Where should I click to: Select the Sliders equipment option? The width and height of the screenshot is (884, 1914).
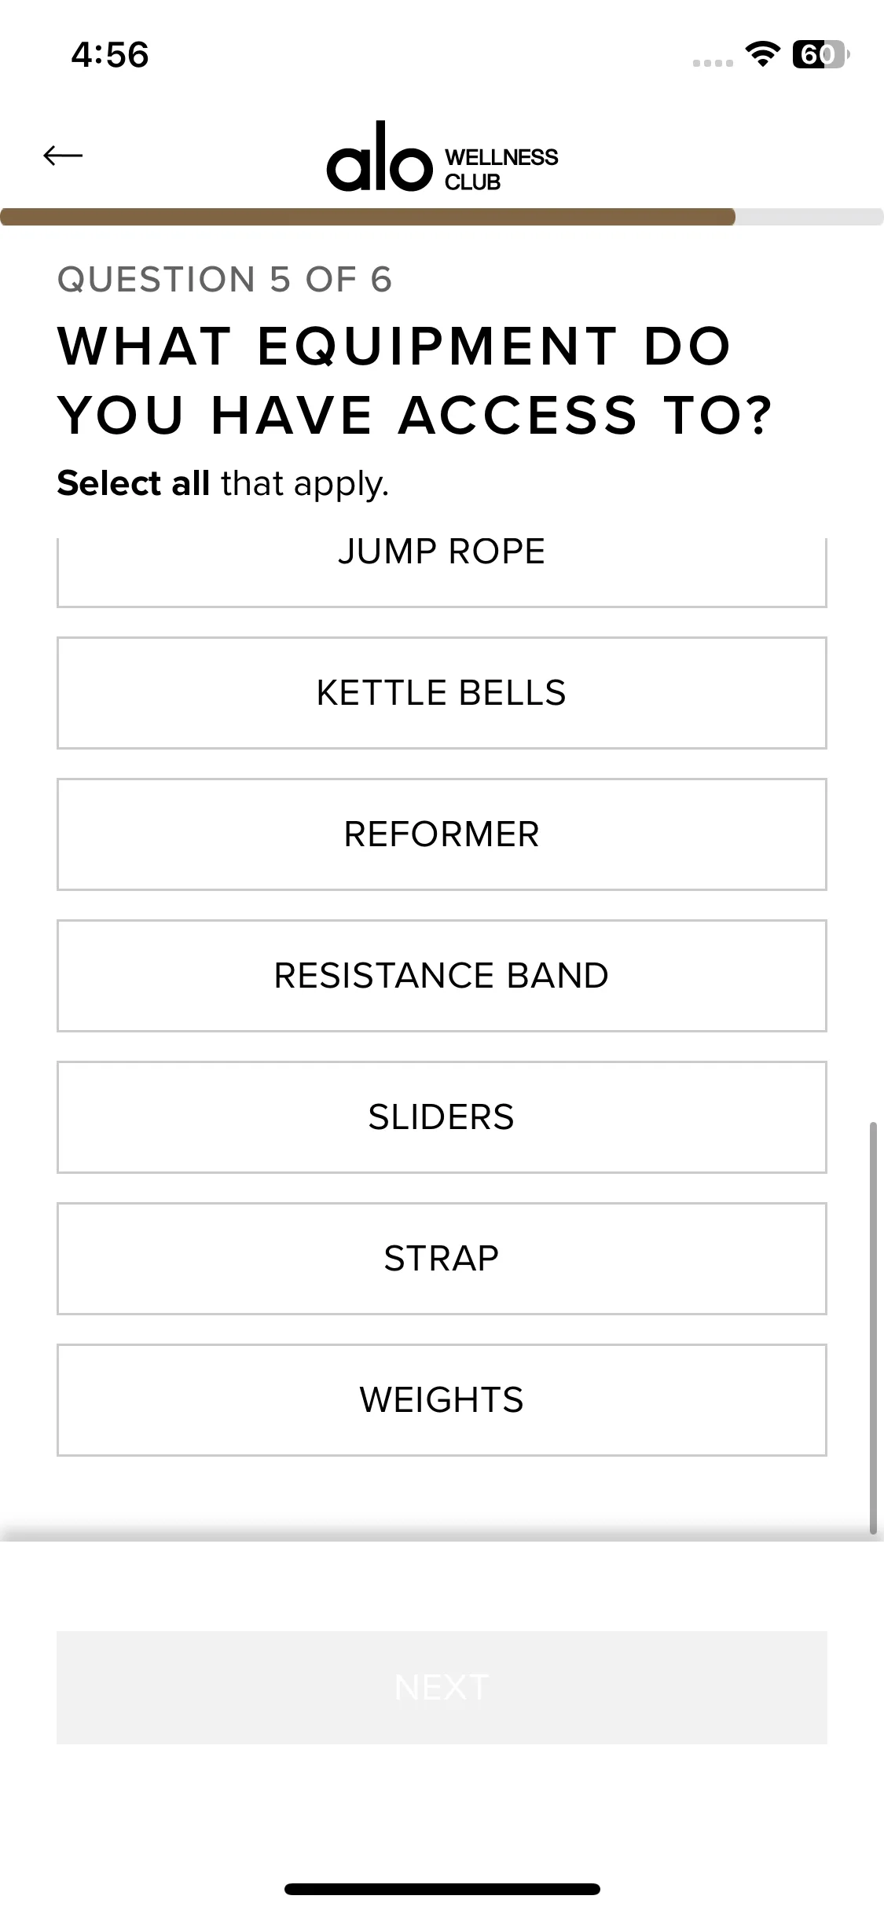(442, 1117)
